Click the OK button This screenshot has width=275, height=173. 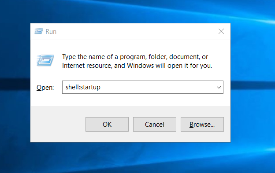[107, 124]
